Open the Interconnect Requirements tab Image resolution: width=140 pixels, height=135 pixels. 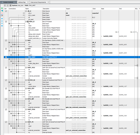(x=38, y=2)
